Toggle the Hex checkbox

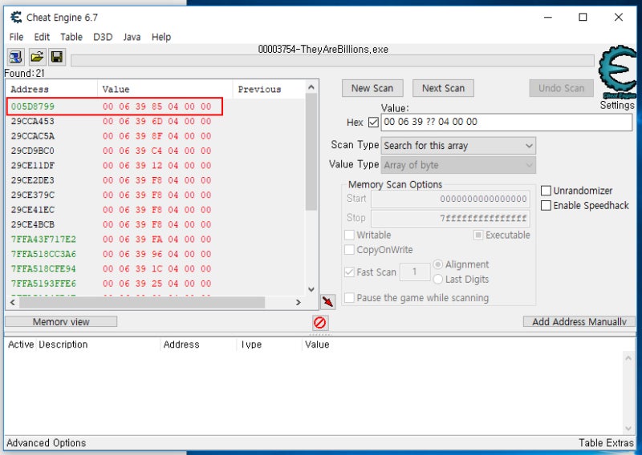click(x=373, y=122)
